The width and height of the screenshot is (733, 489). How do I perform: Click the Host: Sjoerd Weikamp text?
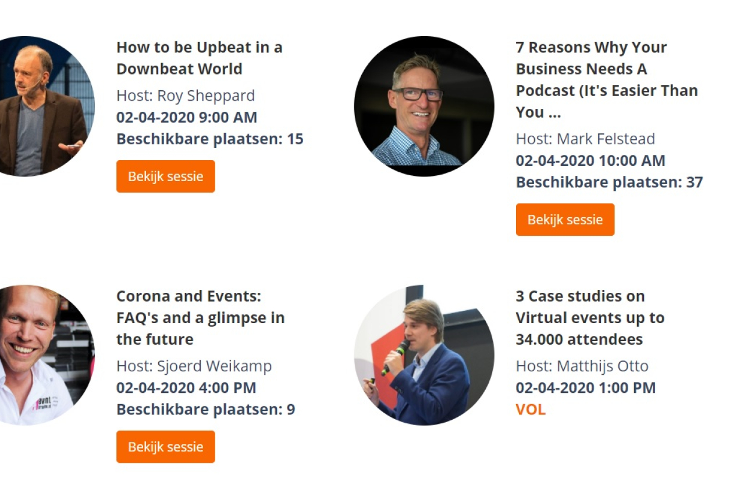(194, 366)
